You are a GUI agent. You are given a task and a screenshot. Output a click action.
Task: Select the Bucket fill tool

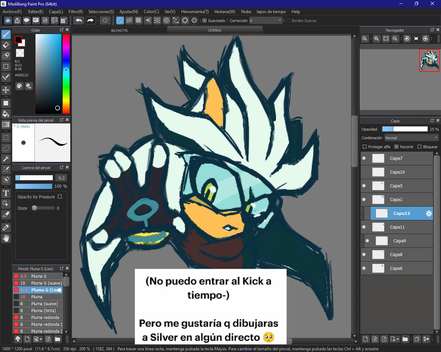point(6,114)
